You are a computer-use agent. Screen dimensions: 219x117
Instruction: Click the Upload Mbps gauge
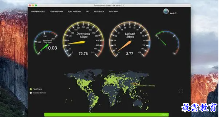pos(130,39)
